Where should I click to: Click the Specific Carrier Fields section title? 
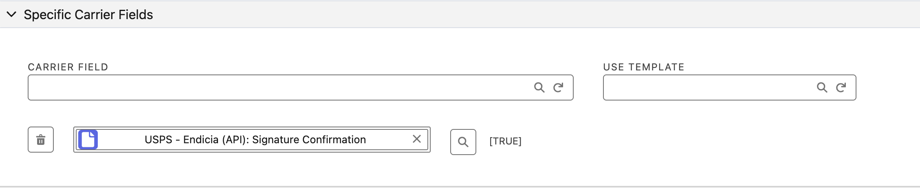88,15
